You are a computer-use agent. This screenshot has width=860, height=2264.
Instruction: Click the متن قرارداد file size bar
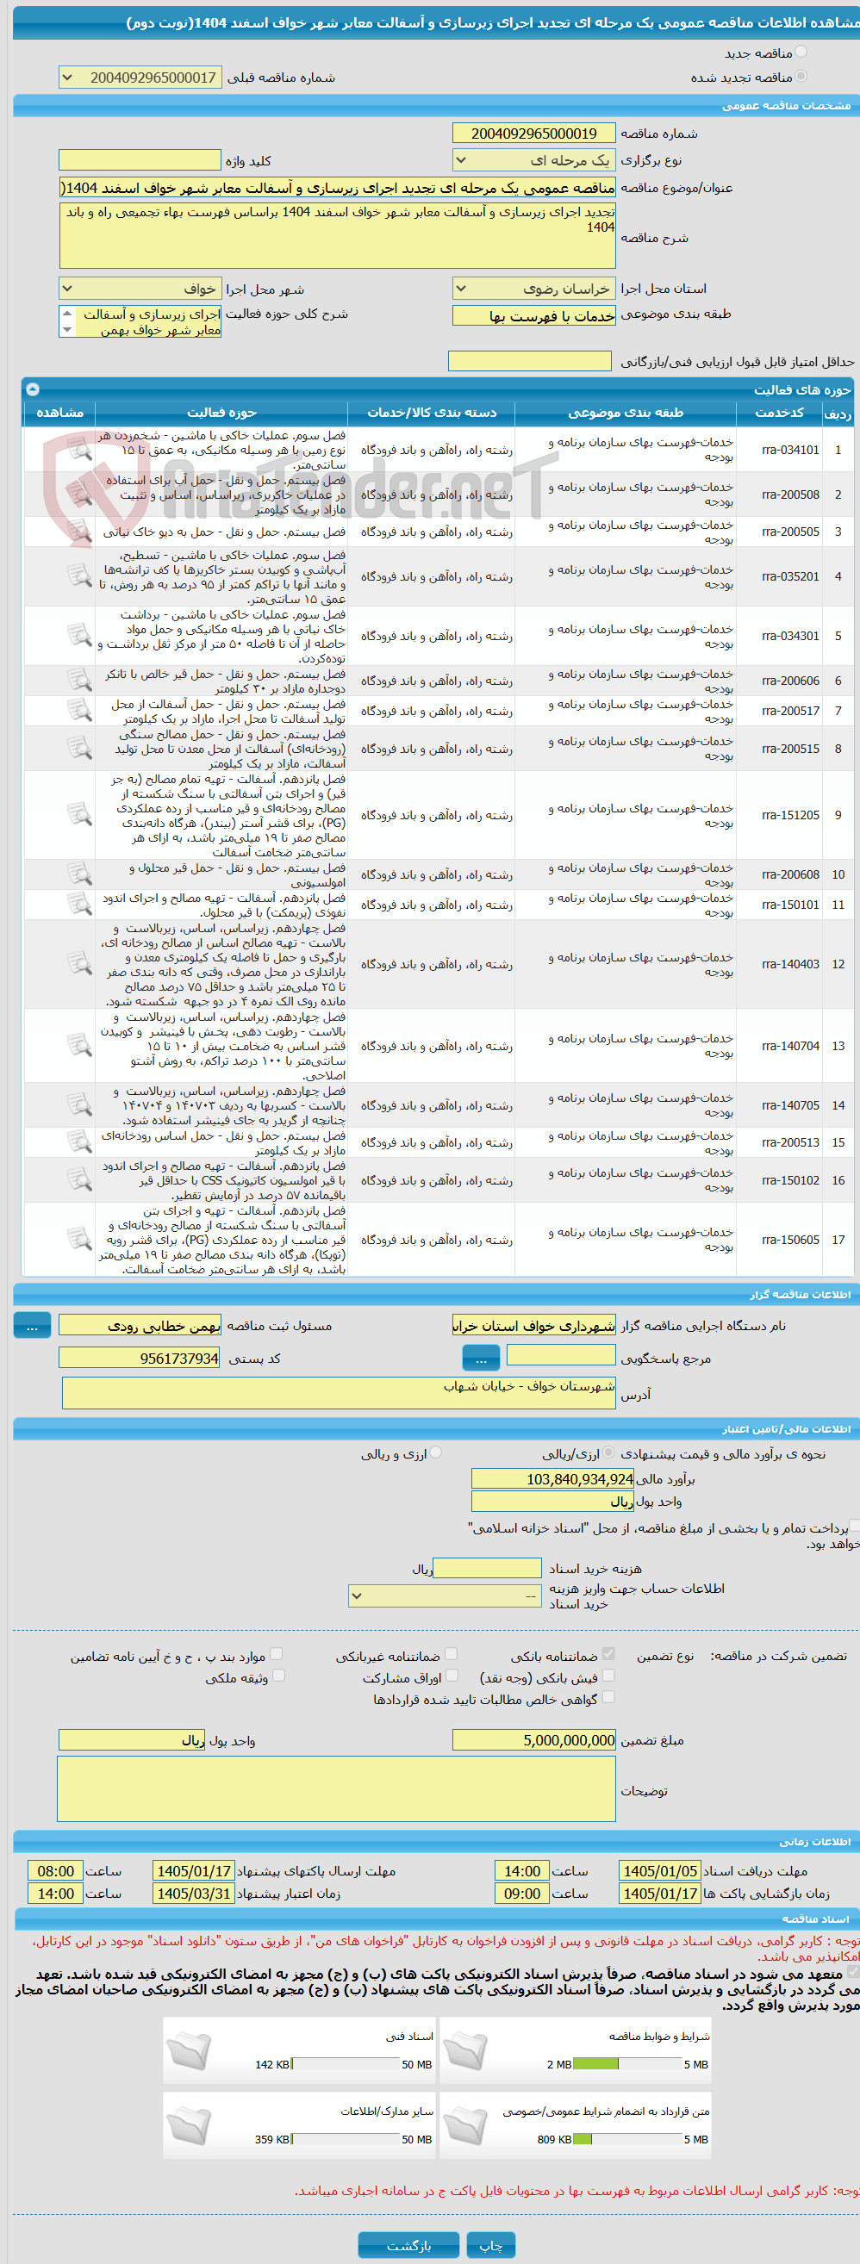pyautogui.click(x=628, y=2139)
